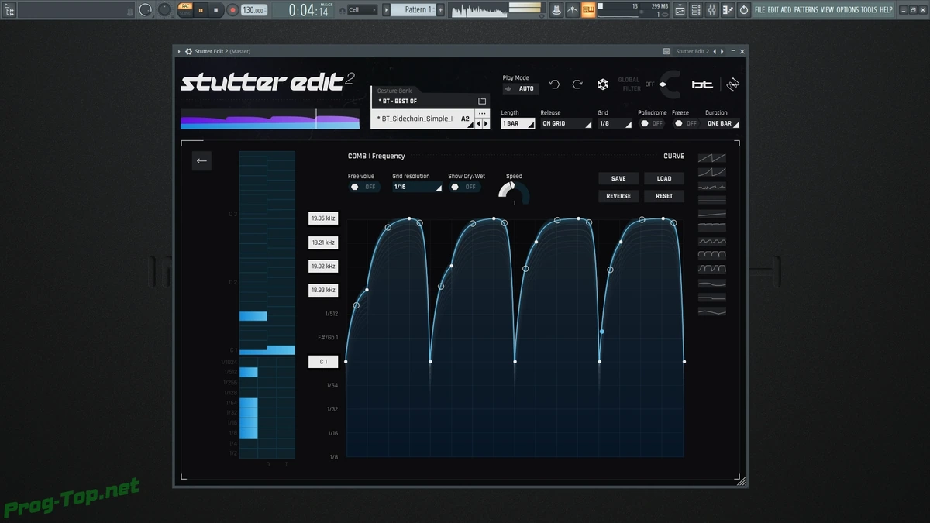This screenshot has width=930, height=523.
Task: Click the pause button in FL Studio toolbar
Action: click(x=201, y=10)
